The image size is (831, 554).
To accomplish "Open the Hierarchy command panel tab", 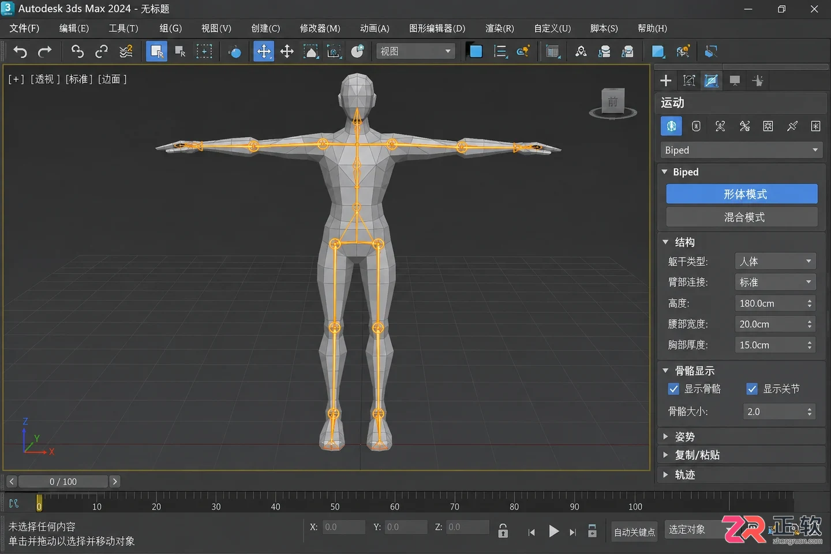I will (689, 81).
